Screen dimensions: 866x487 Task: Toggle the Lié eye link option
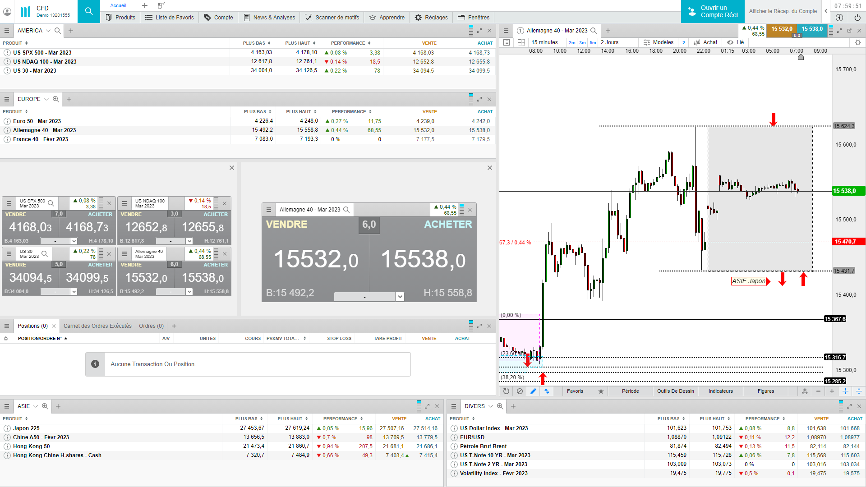click(735, 42)
